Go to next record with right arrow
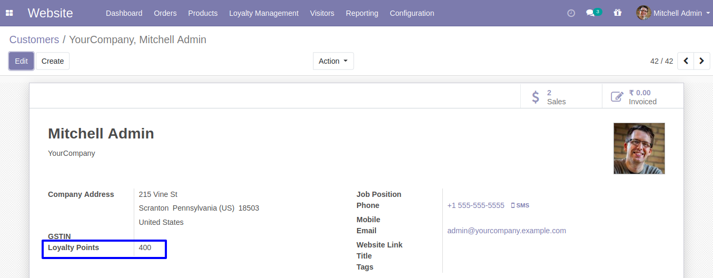This screenshot has width=713, height=278. point(701,61)
